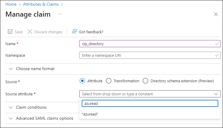The width and height of the screenshot is (223, 128).
Task: Open the Source attribute dropdown arrow
Action: point(216,94)
